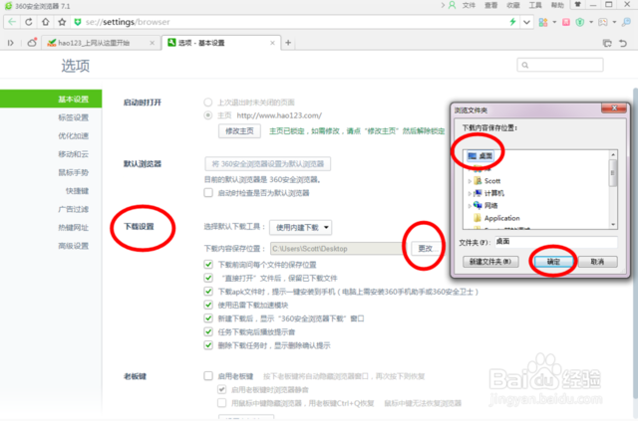Toggle checkbox for “直接打开”文件后保留已下载文件

click(x=208, y=278)
